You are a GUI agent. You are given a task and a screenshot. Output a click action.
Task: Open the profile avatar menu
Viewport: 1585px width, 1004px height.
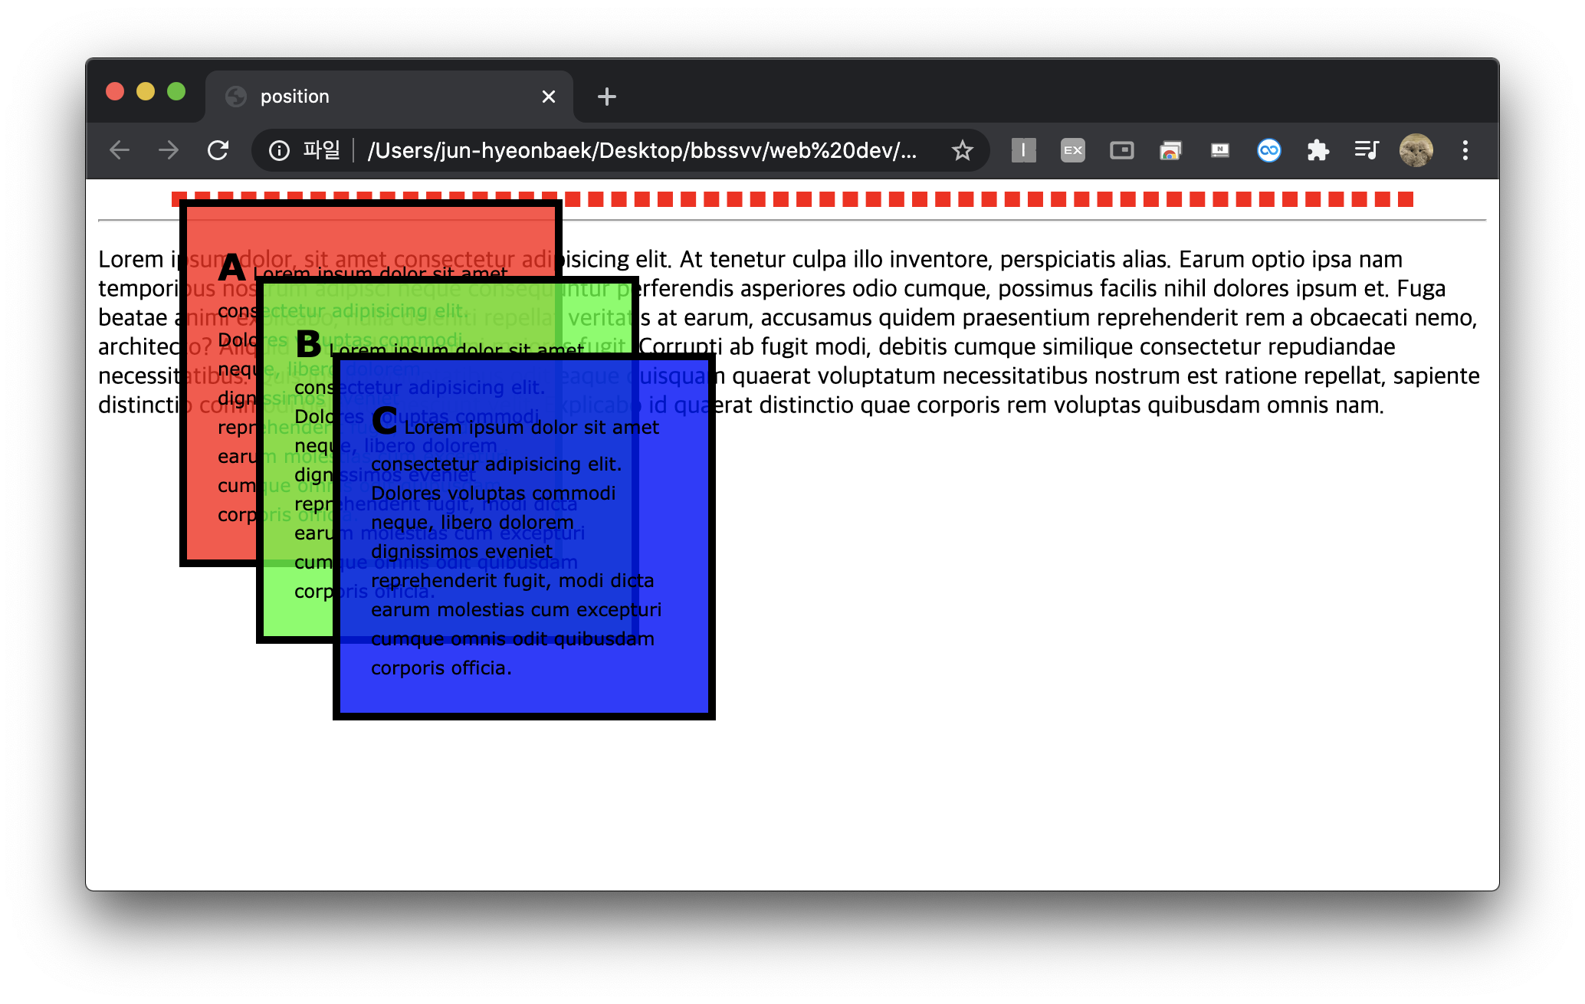1416,150
